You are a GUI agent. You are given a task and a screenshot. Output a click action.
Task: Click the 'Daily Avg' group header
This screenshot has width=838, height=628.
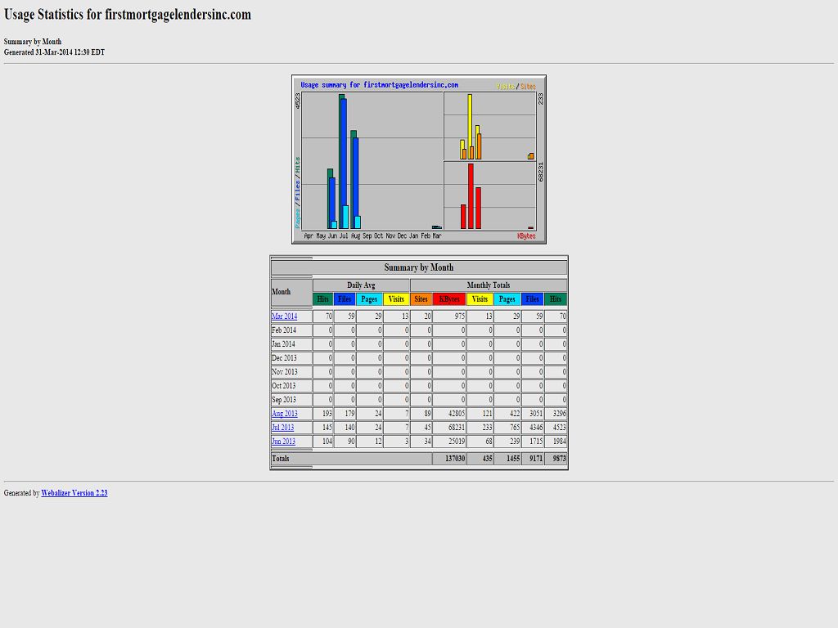coord(361,285)
